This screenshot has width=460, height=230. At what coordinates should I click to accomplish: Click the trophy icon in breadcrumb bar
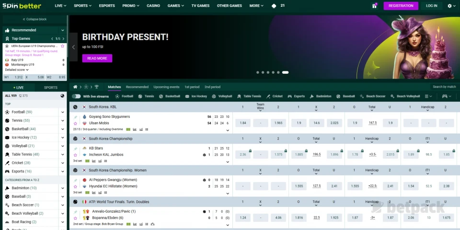point(96,87)
